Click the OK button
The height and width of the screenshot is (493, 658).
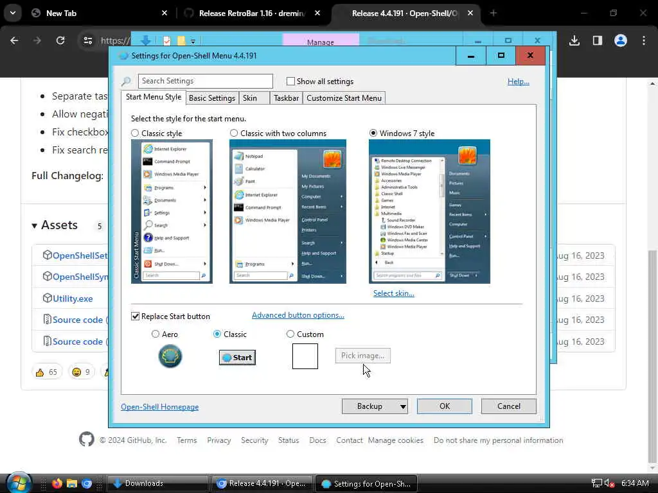click(445, 406)
